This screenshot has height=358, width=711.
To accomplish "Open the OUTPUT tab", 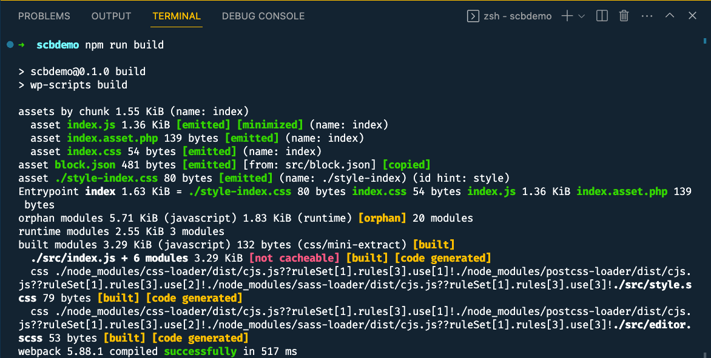I will (111, 16).
